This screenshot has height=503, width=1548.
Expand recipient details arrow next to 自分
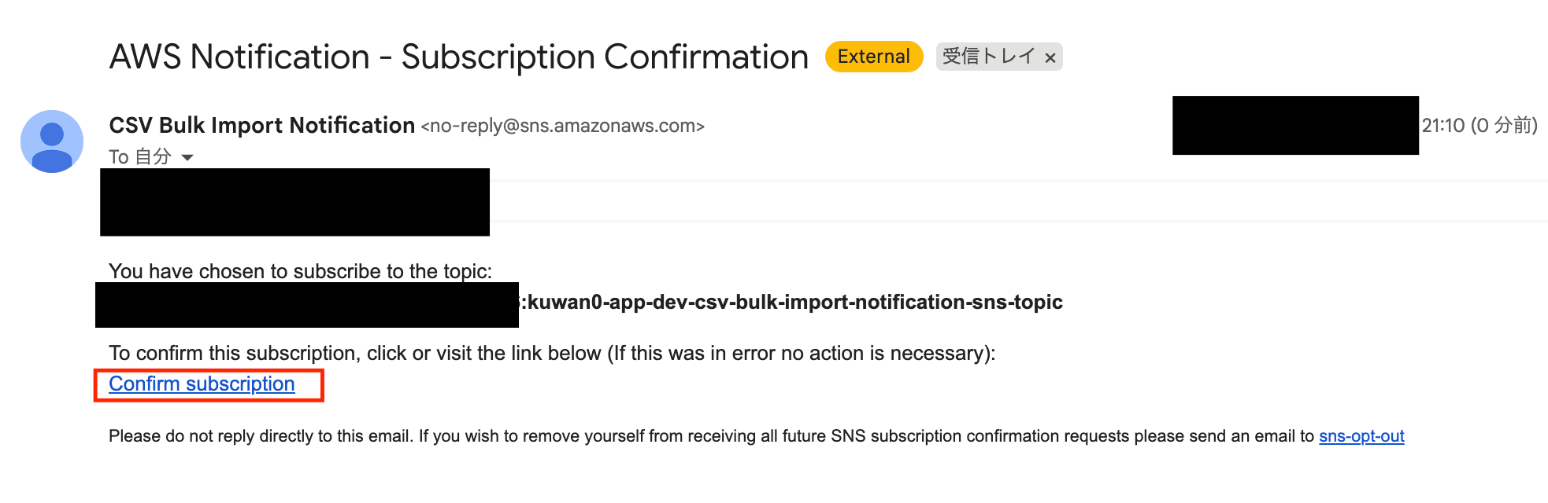click(187, 157)
